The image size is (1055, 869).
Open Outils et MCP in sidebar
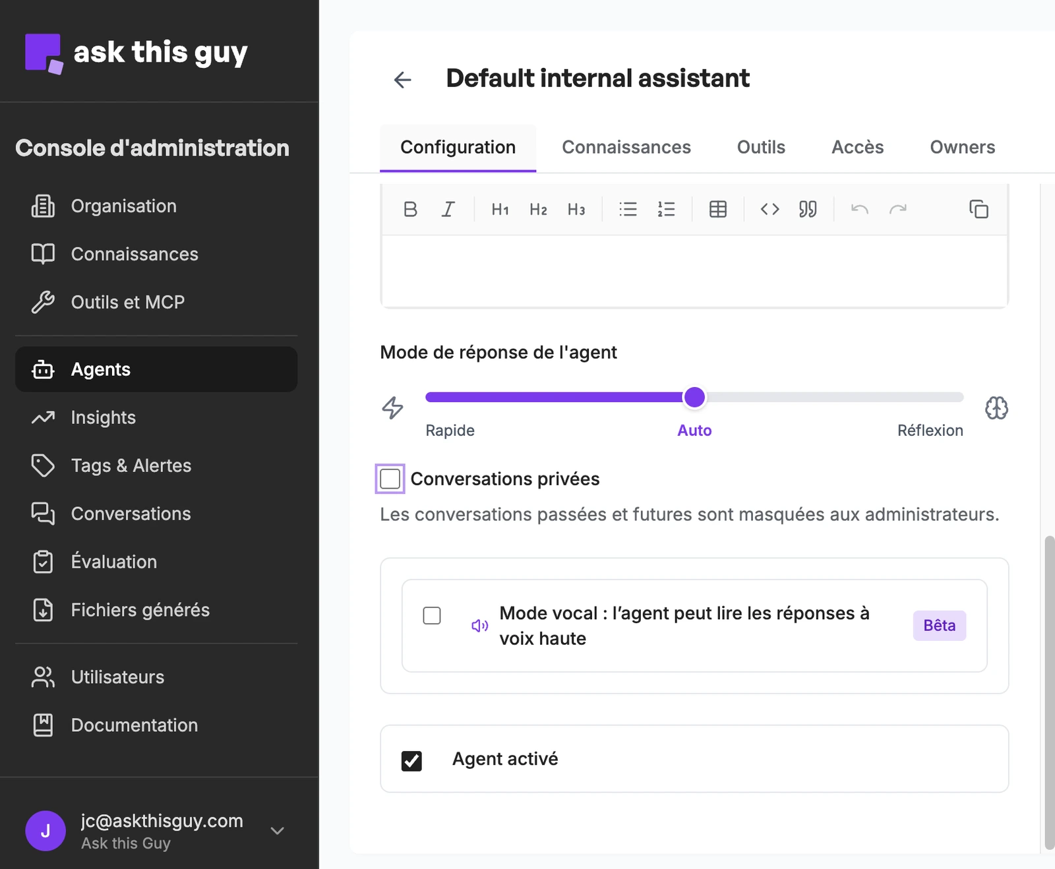(x=156, y=302)
